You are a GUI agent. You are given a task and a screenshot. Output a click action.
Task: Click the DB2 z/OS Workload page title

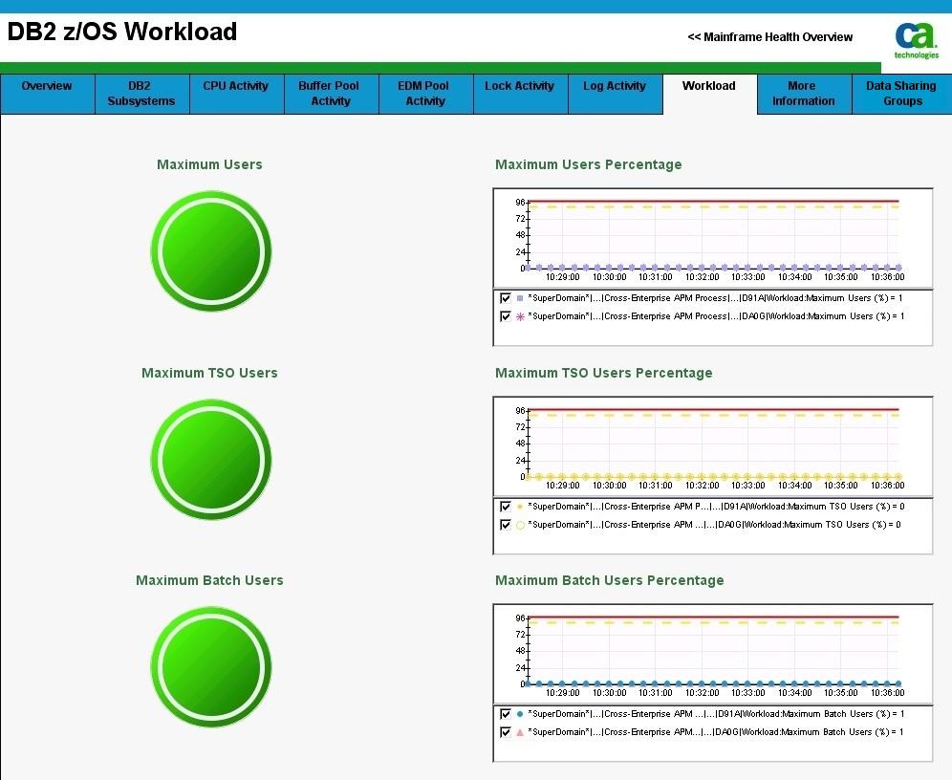(x=122, y=32)
